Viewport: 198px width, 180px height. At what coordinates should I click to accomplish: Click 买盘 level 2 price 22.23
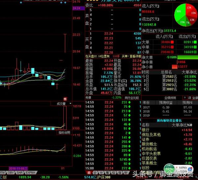click(x=109, y=38)
